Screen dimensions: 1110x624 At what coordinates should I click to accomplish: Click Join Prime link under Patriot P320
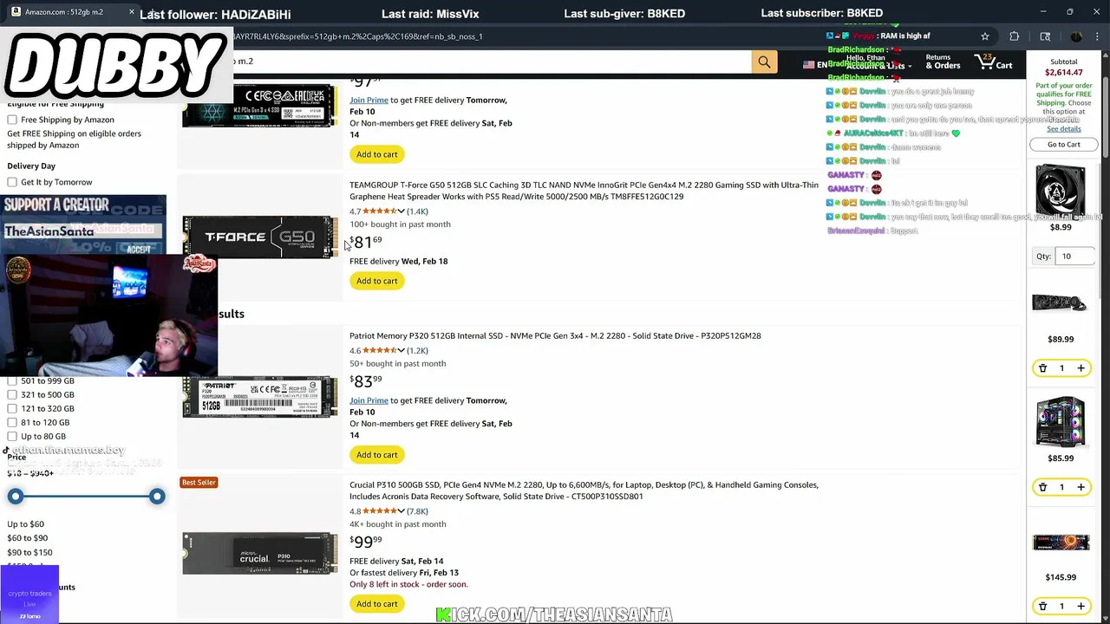(369, 400)
